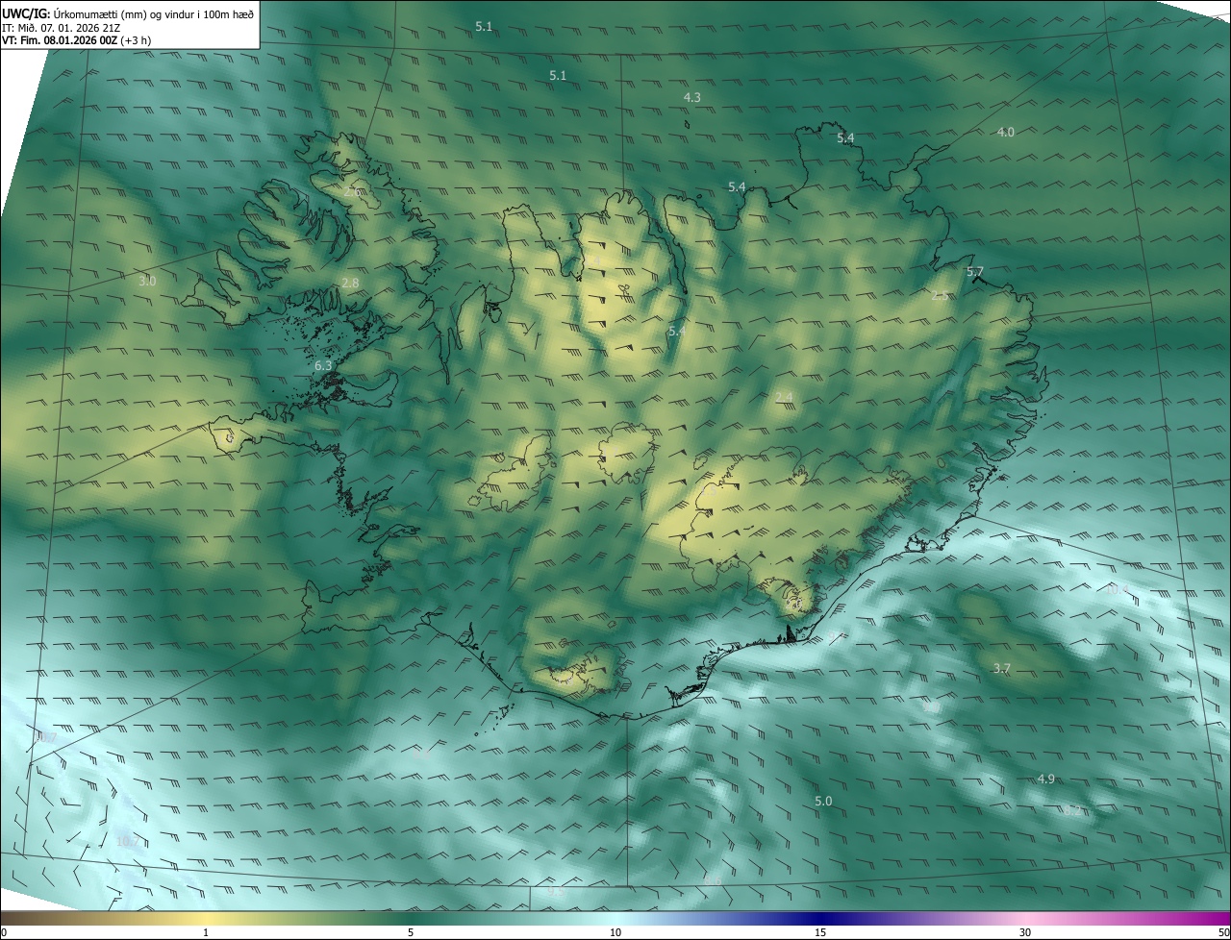
Task: Click the 0 tick on the color scale
Action: coord(4,932)
